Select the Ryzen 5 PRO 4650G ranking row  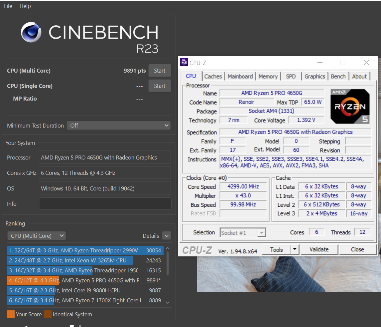[x=85, y=280]
